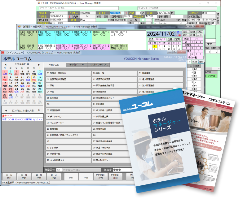
Task: Select November 13 in main menu calendar
Action: (34, 79)
